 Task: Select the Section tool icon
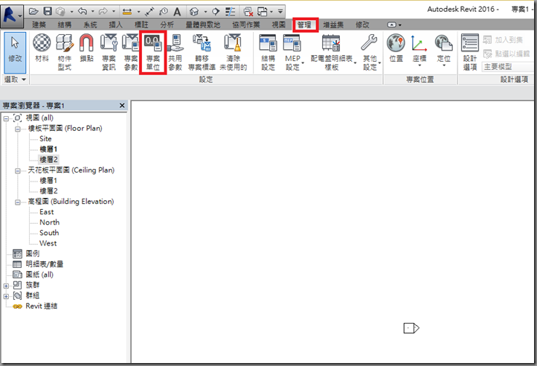coord(216,12)
